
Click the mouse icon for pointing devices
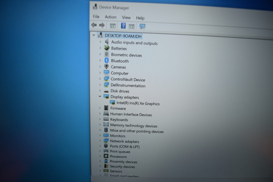[106, 130]
